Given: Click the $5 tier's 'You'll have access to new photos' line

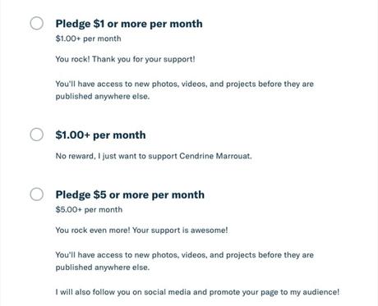Looking at the screenshot, I should coord(184,255).
